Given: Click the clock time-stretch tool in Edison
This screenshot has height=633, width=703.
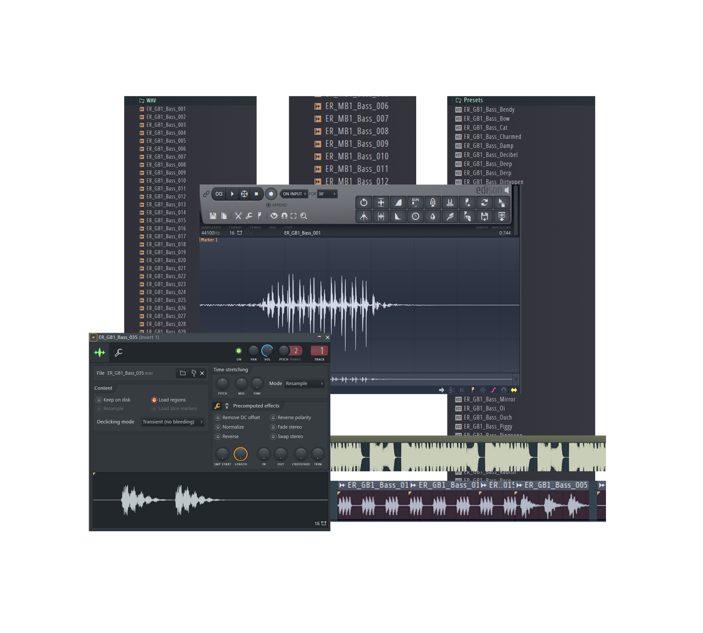Looking at the screenshot, I should tap(415, 216).
